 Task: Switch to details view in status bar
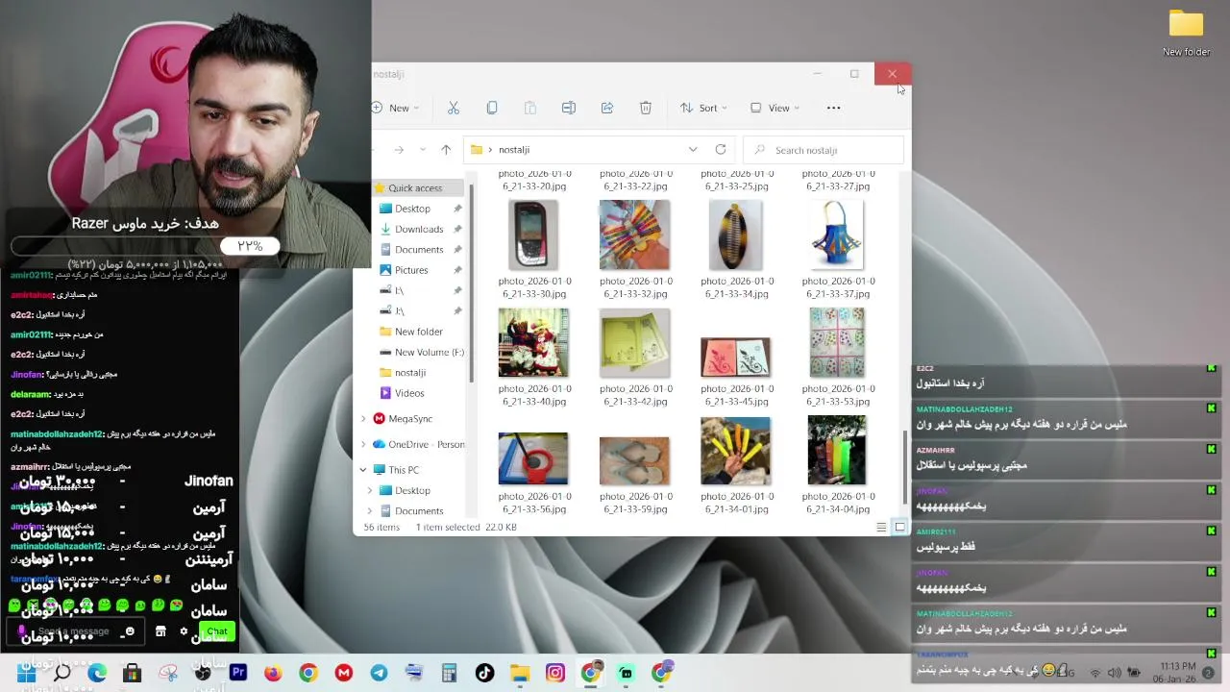pyautogui.click(x=881, y=527)
